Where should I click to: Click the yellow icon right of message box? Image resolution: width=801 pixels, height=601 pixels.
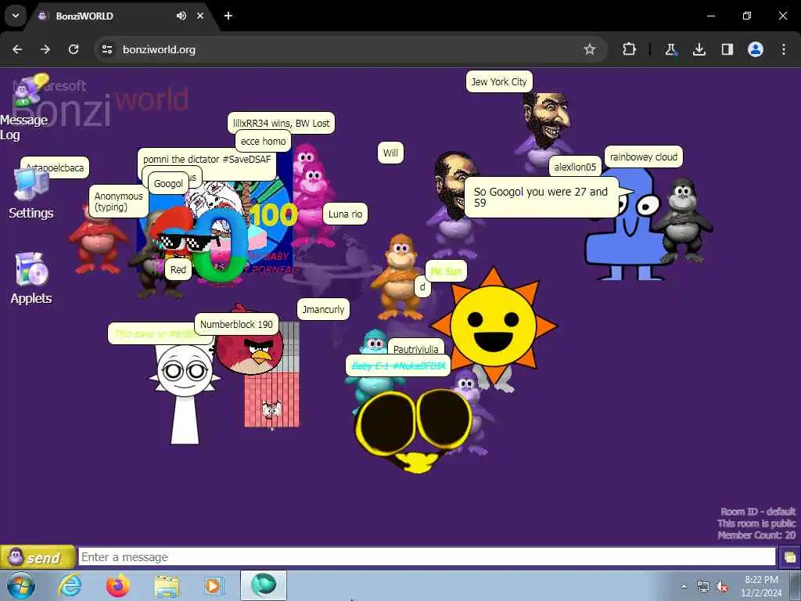point(789,557)
